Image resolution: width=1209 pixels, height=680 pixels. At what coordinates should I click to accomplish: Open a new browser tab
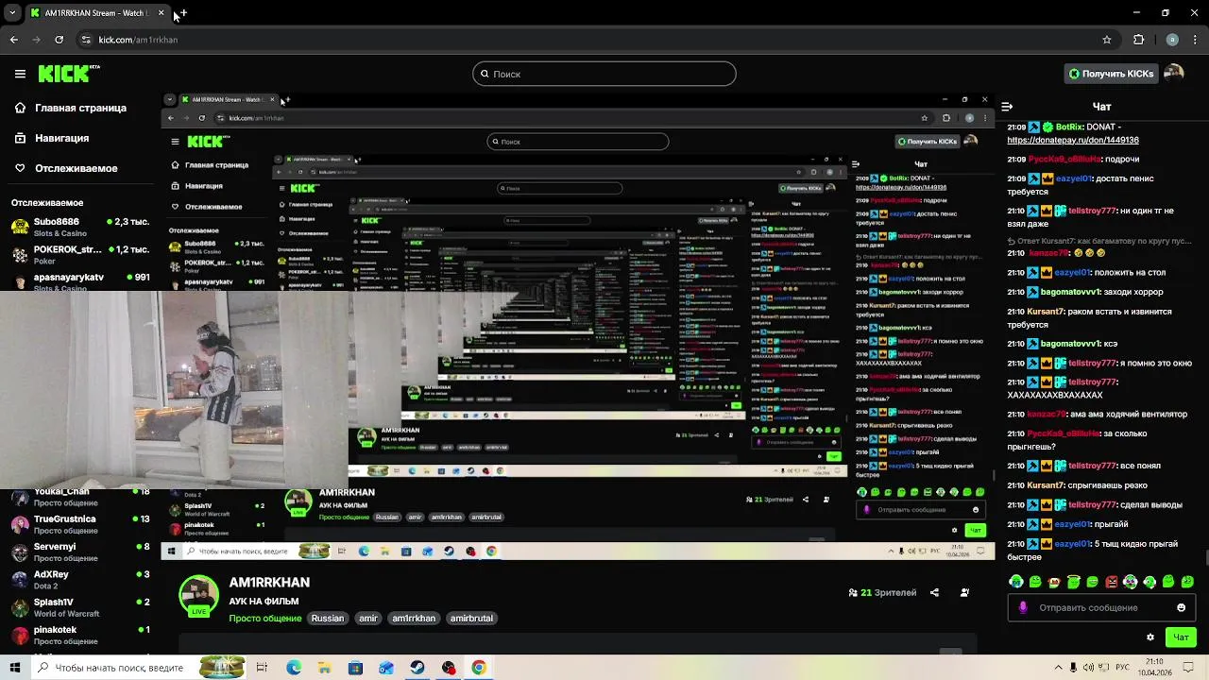[181, 13]
